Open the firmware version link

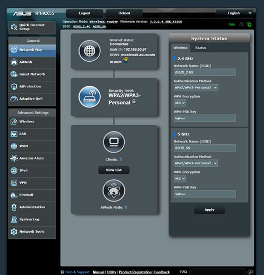(x=166, y=22)
